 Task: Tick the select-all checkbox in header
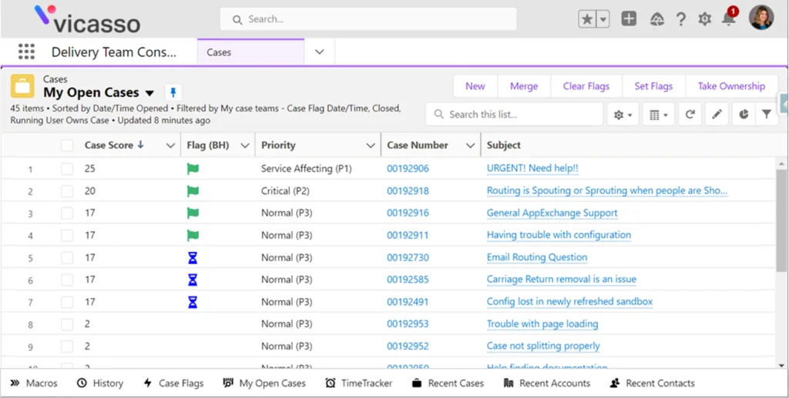67,145
